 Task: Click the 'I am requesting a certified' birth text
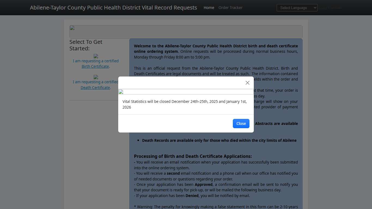click(96, 61)
